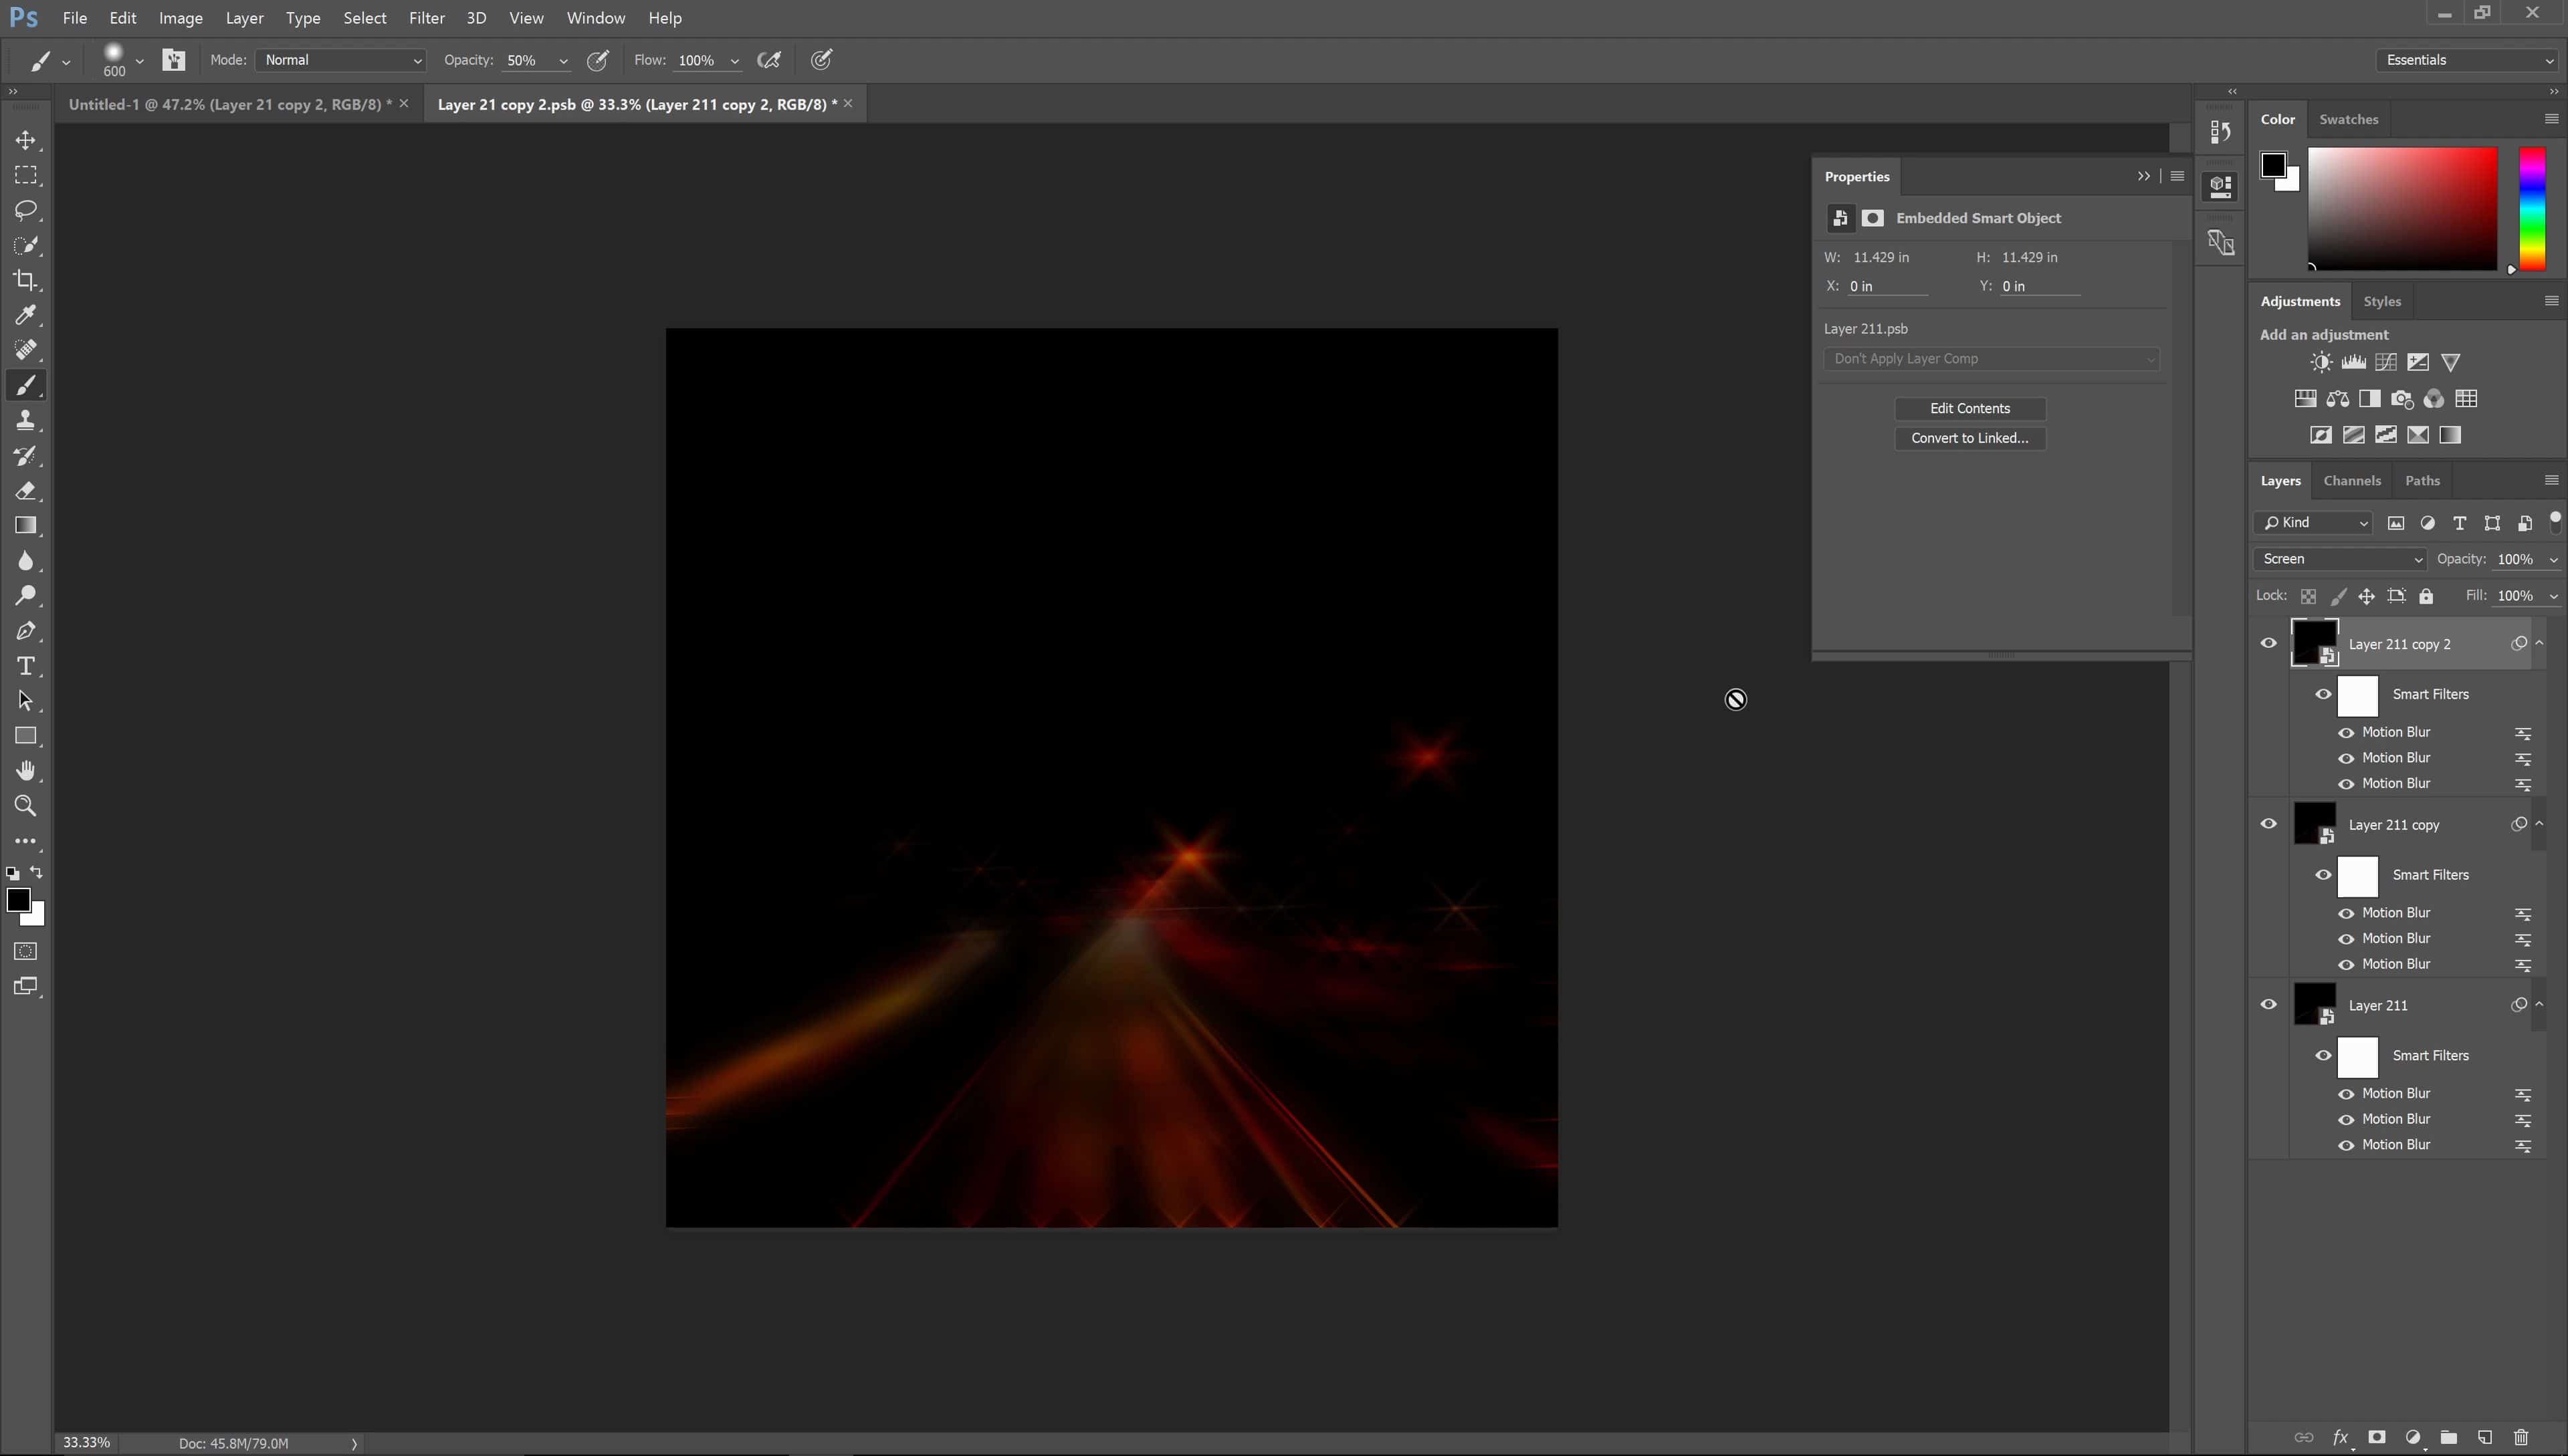Image resolution: width=2568 pixels, height=1456 pixels.
Task: Select the Hand tool
Action: (x=26, y=770)
